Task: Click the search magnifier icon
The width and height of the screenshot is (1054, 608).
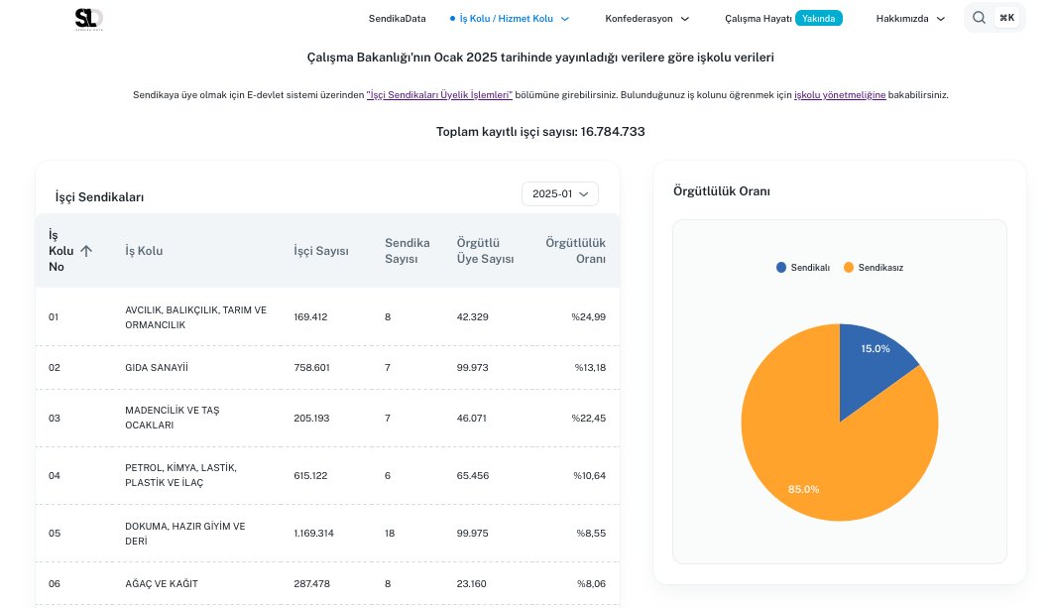Action: point(978,17)
